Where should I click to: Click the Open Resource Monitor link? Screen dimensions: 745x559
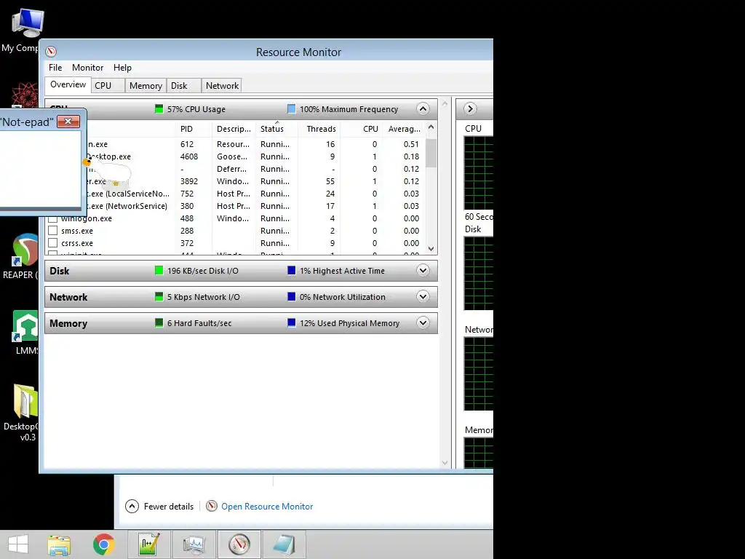click(267, 507)
